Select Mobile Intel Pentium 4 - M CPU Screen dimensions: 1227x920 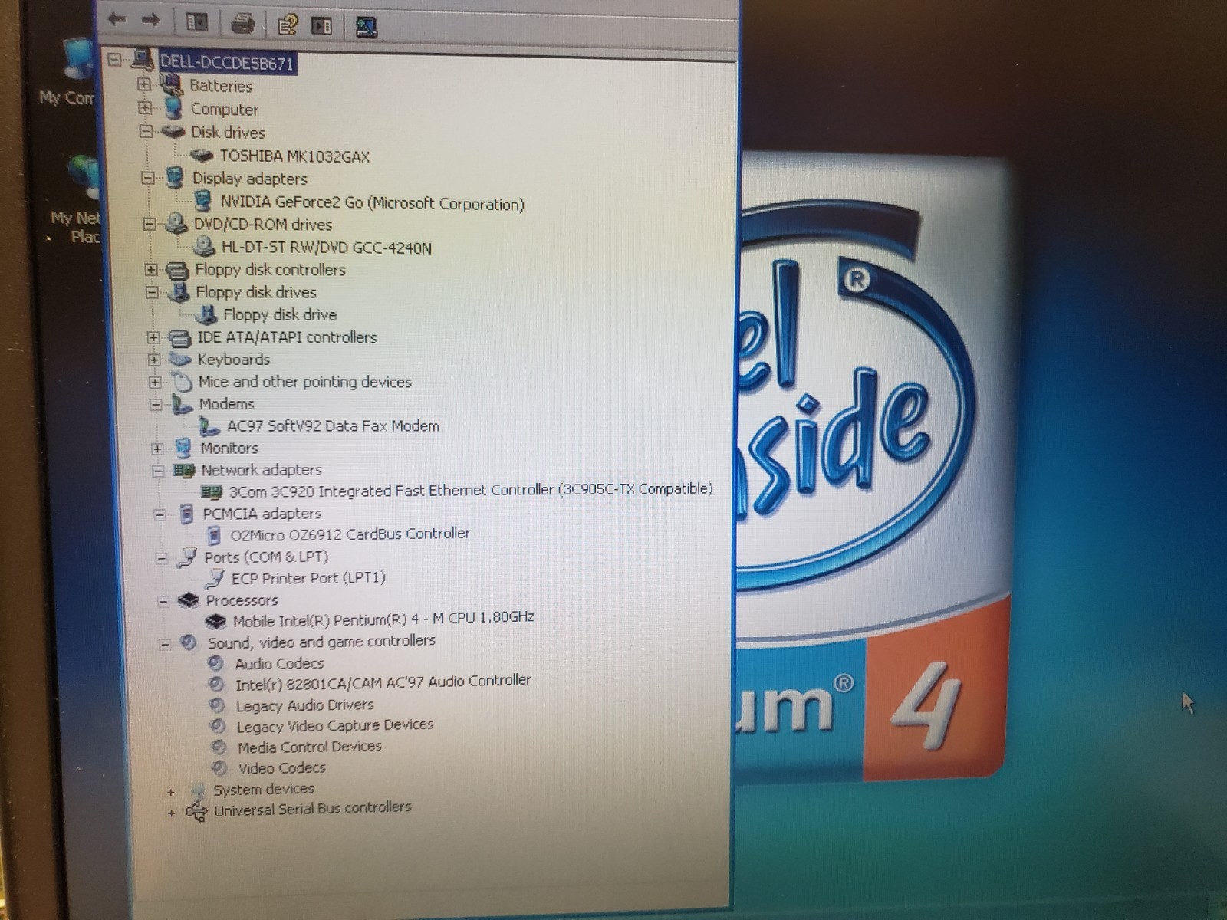383,619
